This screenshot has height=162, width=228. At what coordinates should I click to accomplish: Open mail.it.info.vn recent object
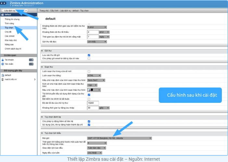11,79
